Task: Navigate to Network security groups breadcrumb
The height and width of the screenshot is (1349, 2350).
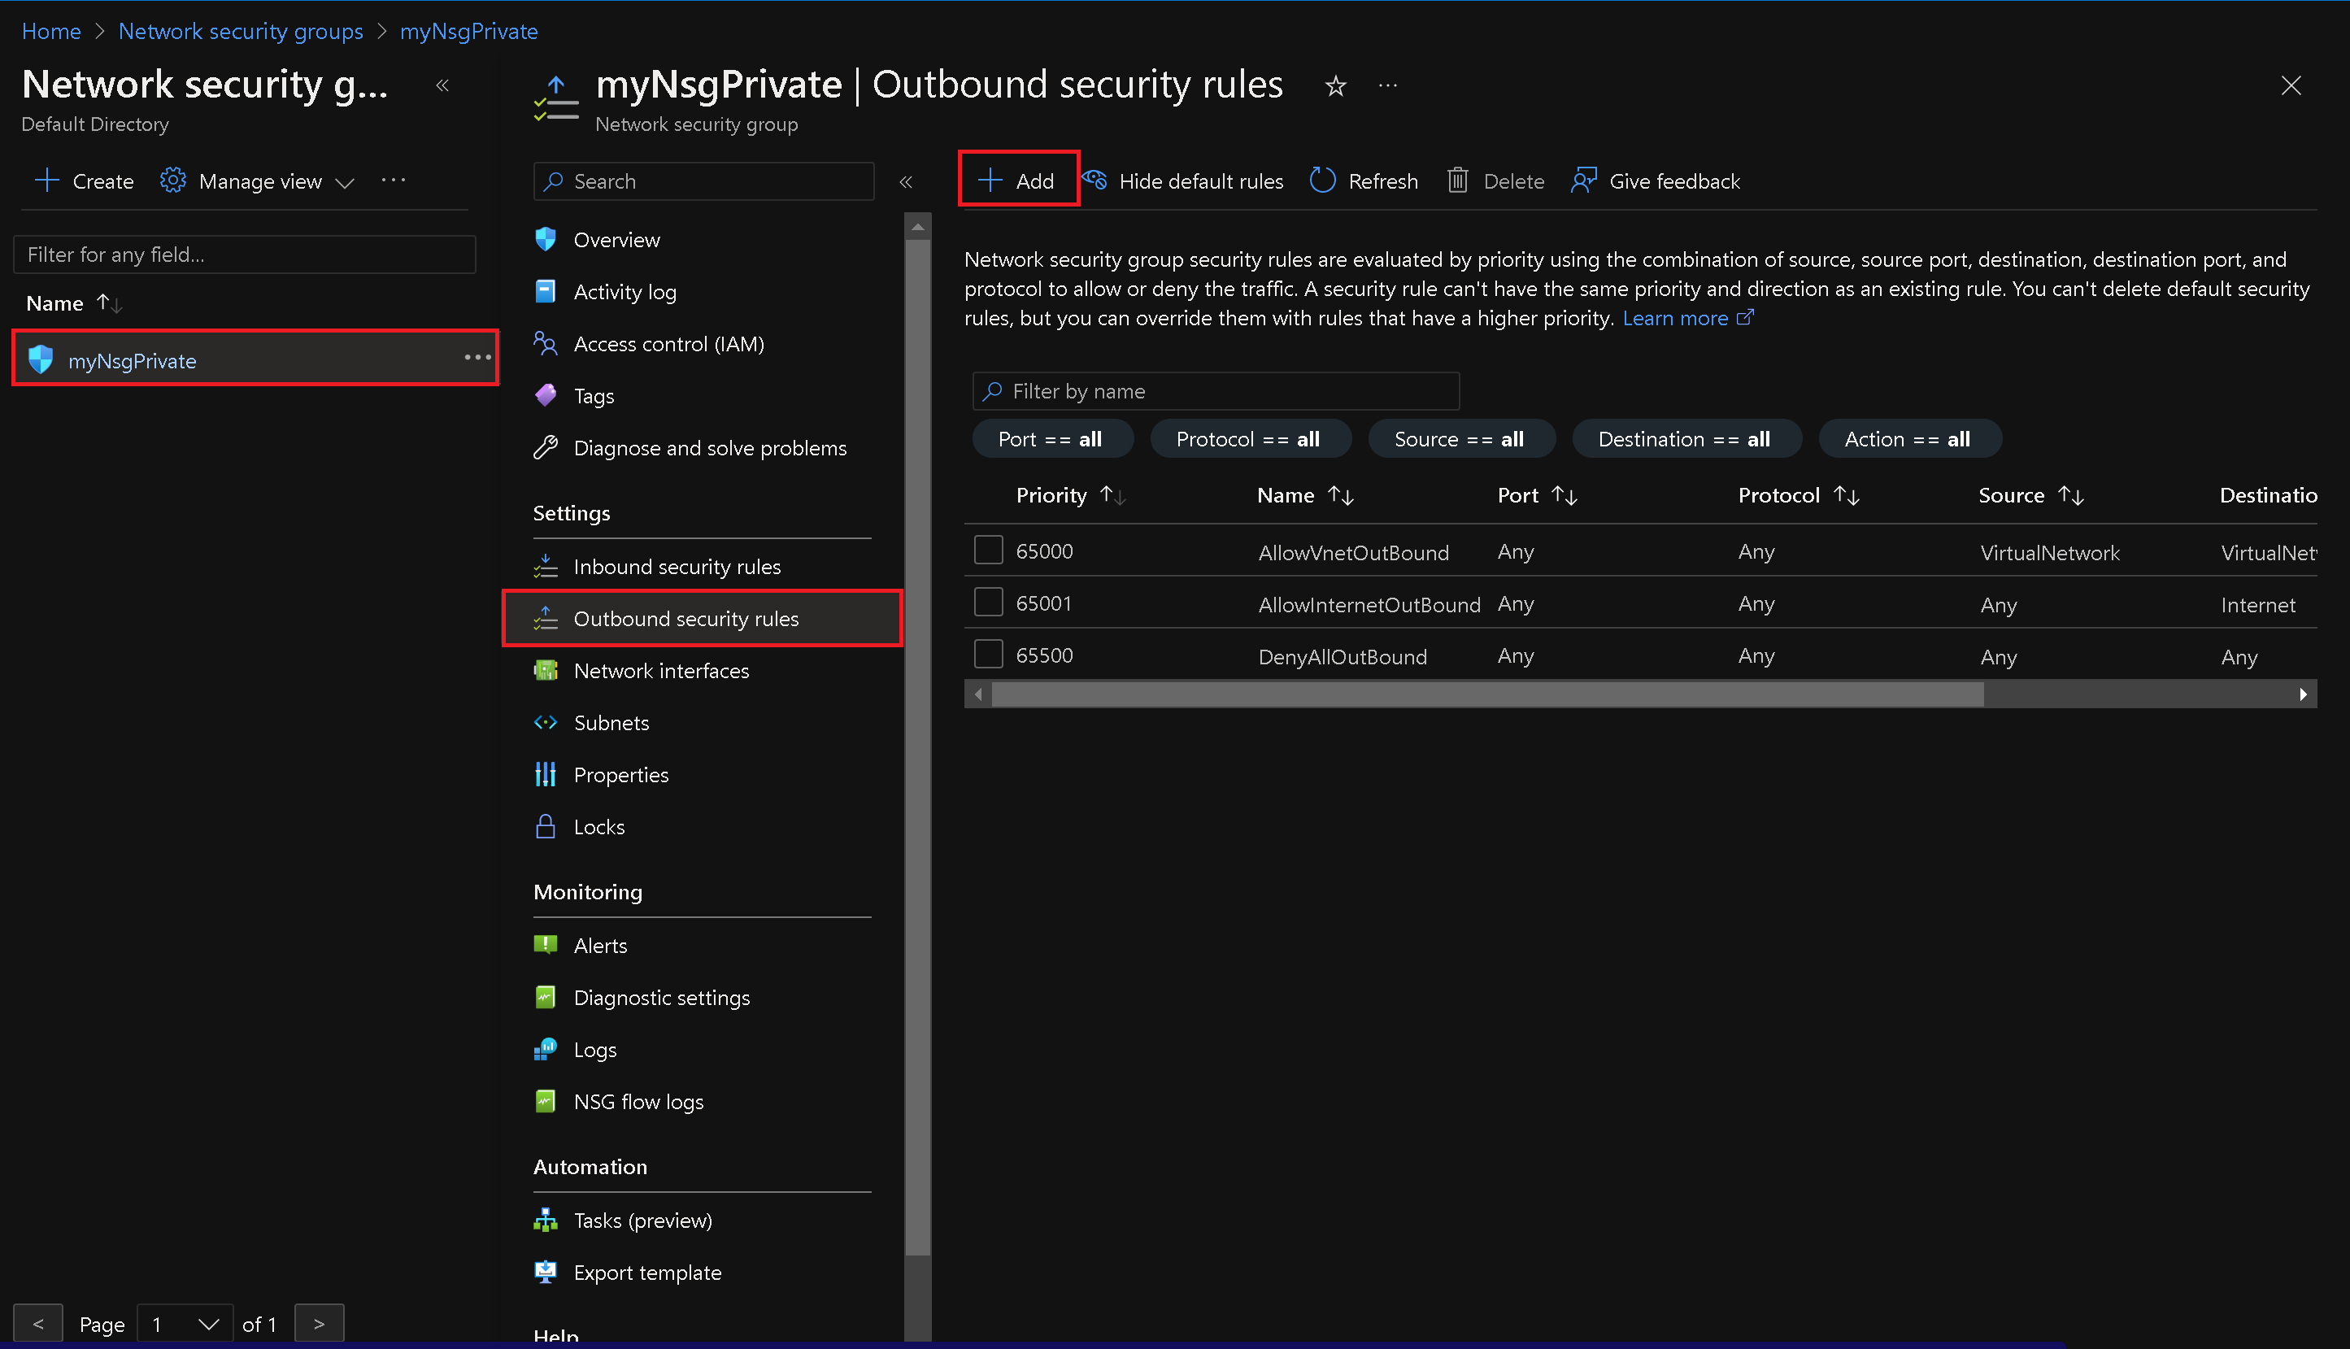Action: click(240, 31)
